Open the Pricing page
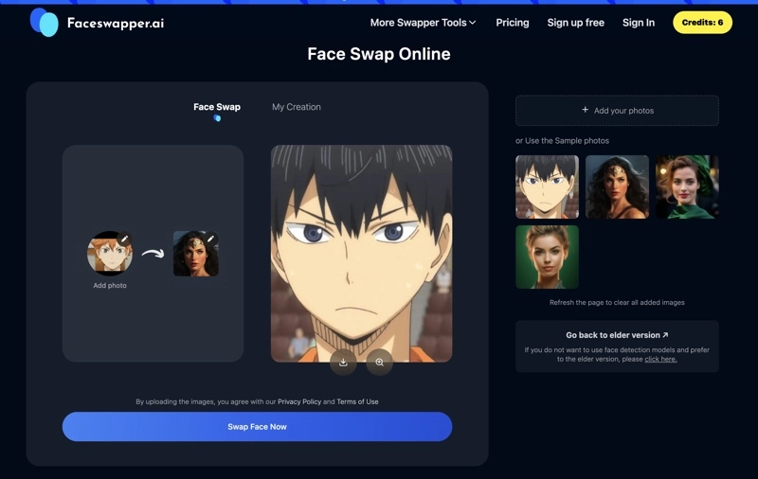The image size is (758, 479). click(512, 23)
